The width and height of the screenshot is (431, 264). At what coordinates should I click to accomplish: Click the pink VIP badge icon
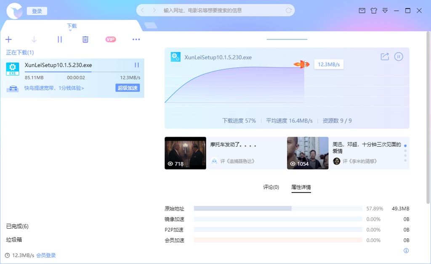[x=111, y=40]
